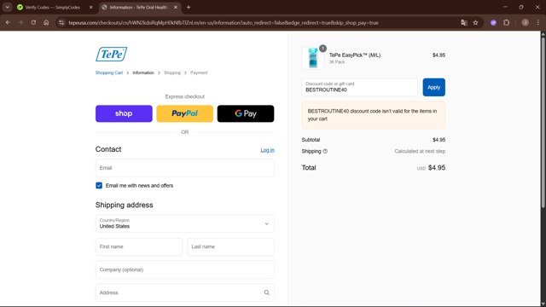Click the Express checkout label
The height and width of the screenshot is (307, 546).
click(185, 96)
